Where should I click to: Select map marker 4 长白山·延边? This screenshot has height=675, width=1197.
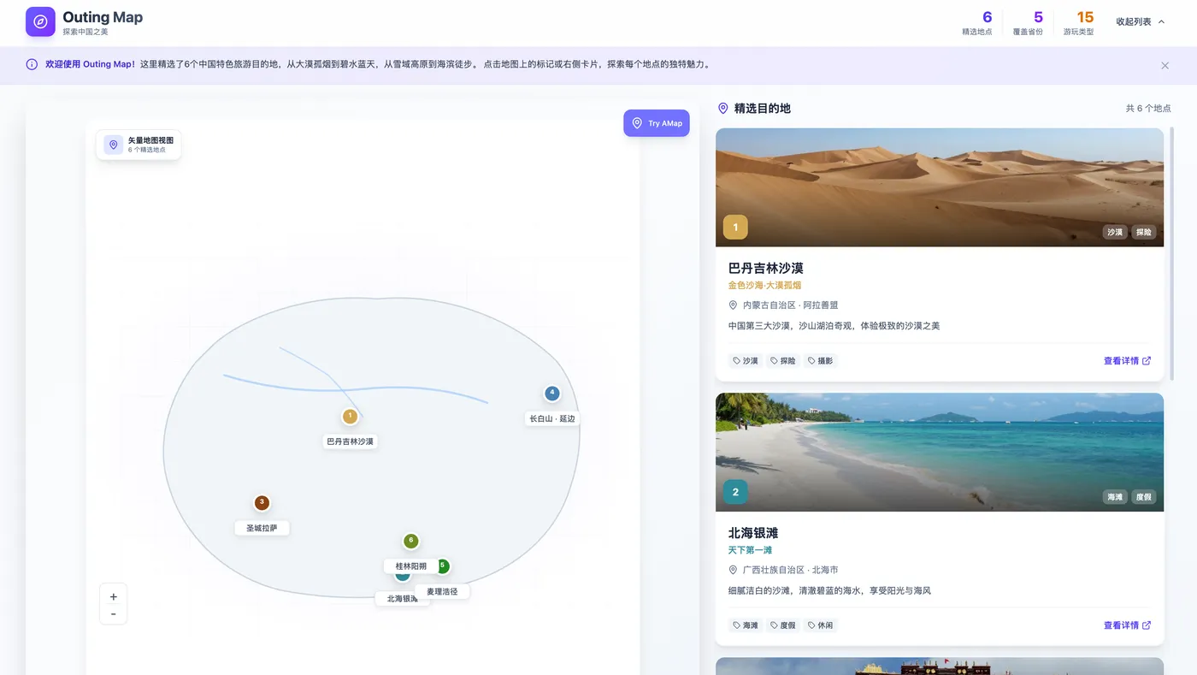(552, 394)
